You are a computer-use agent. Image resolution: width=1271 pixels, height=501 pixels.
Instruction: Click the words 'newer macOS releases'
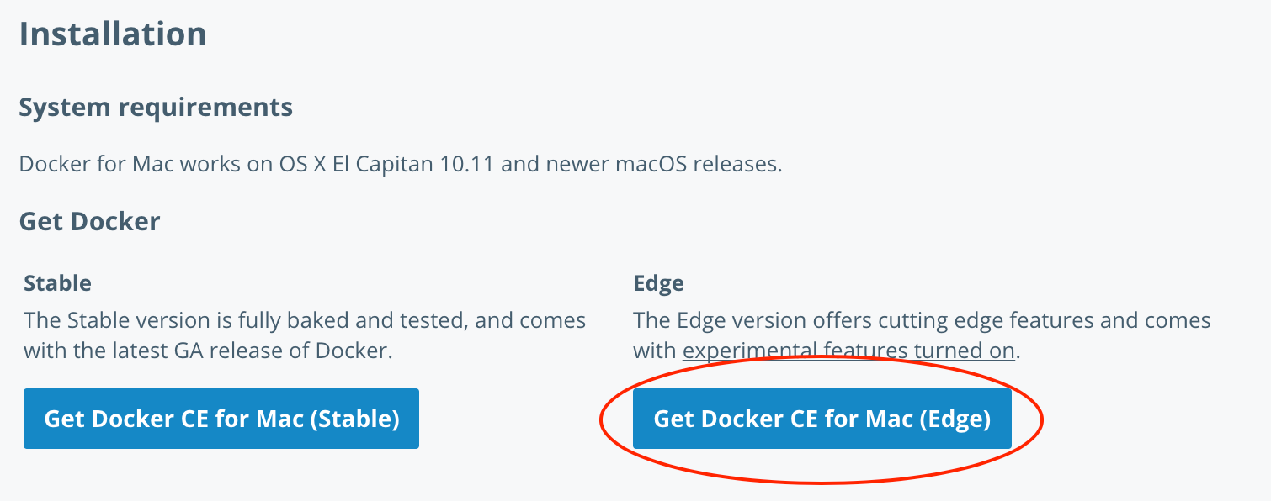663,164
